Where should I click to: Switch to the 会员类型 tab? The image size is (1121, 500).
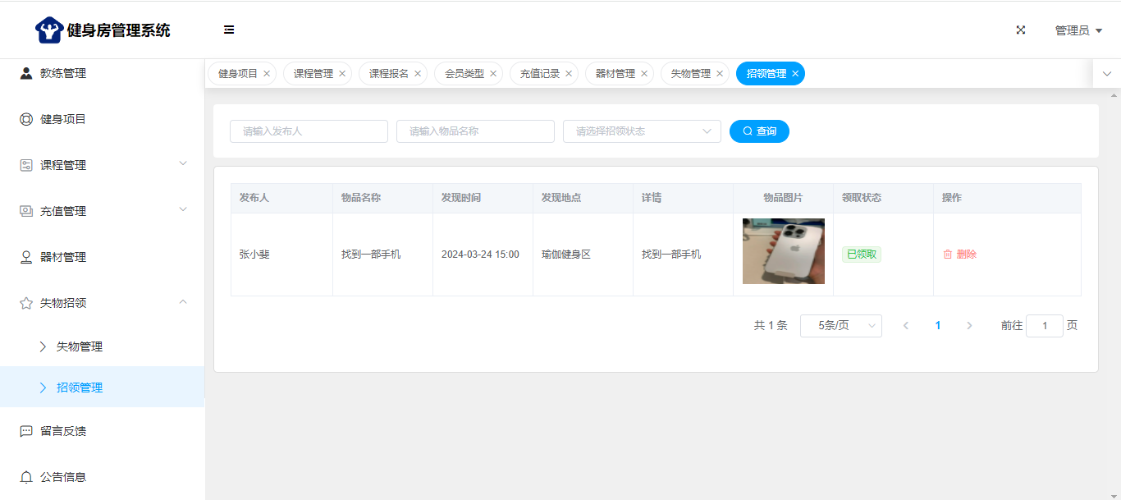coord(464,74)
